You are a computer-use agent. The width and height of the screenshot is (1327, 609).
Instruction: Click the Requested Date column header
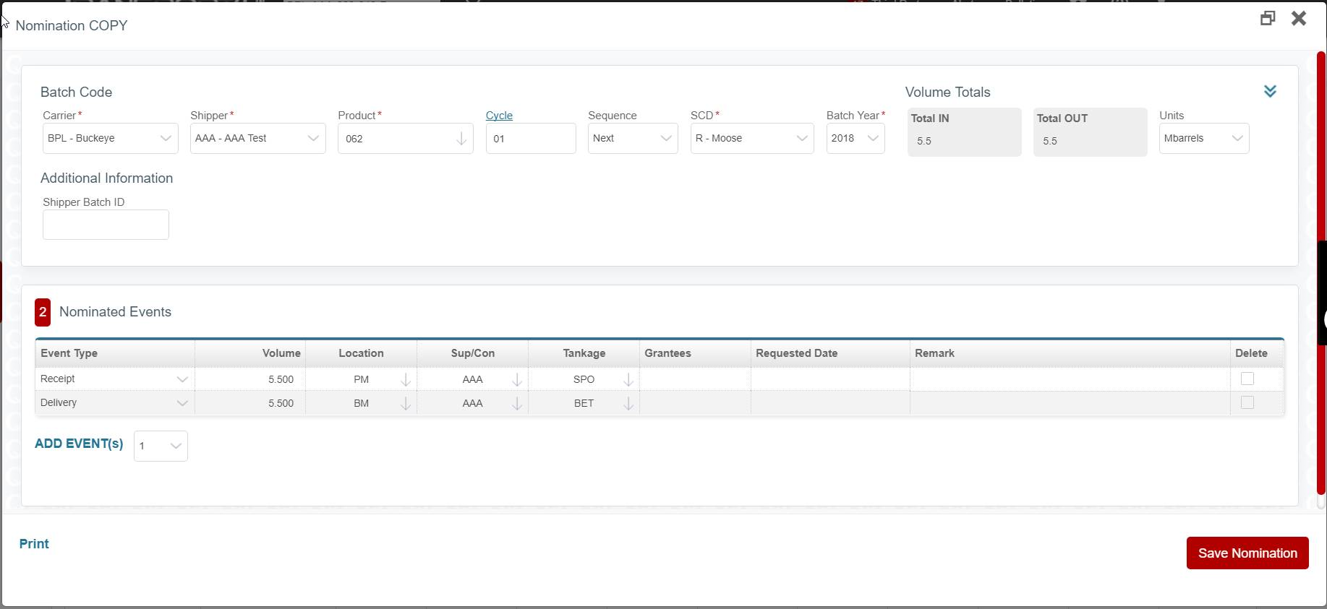[x=796, y=353]
